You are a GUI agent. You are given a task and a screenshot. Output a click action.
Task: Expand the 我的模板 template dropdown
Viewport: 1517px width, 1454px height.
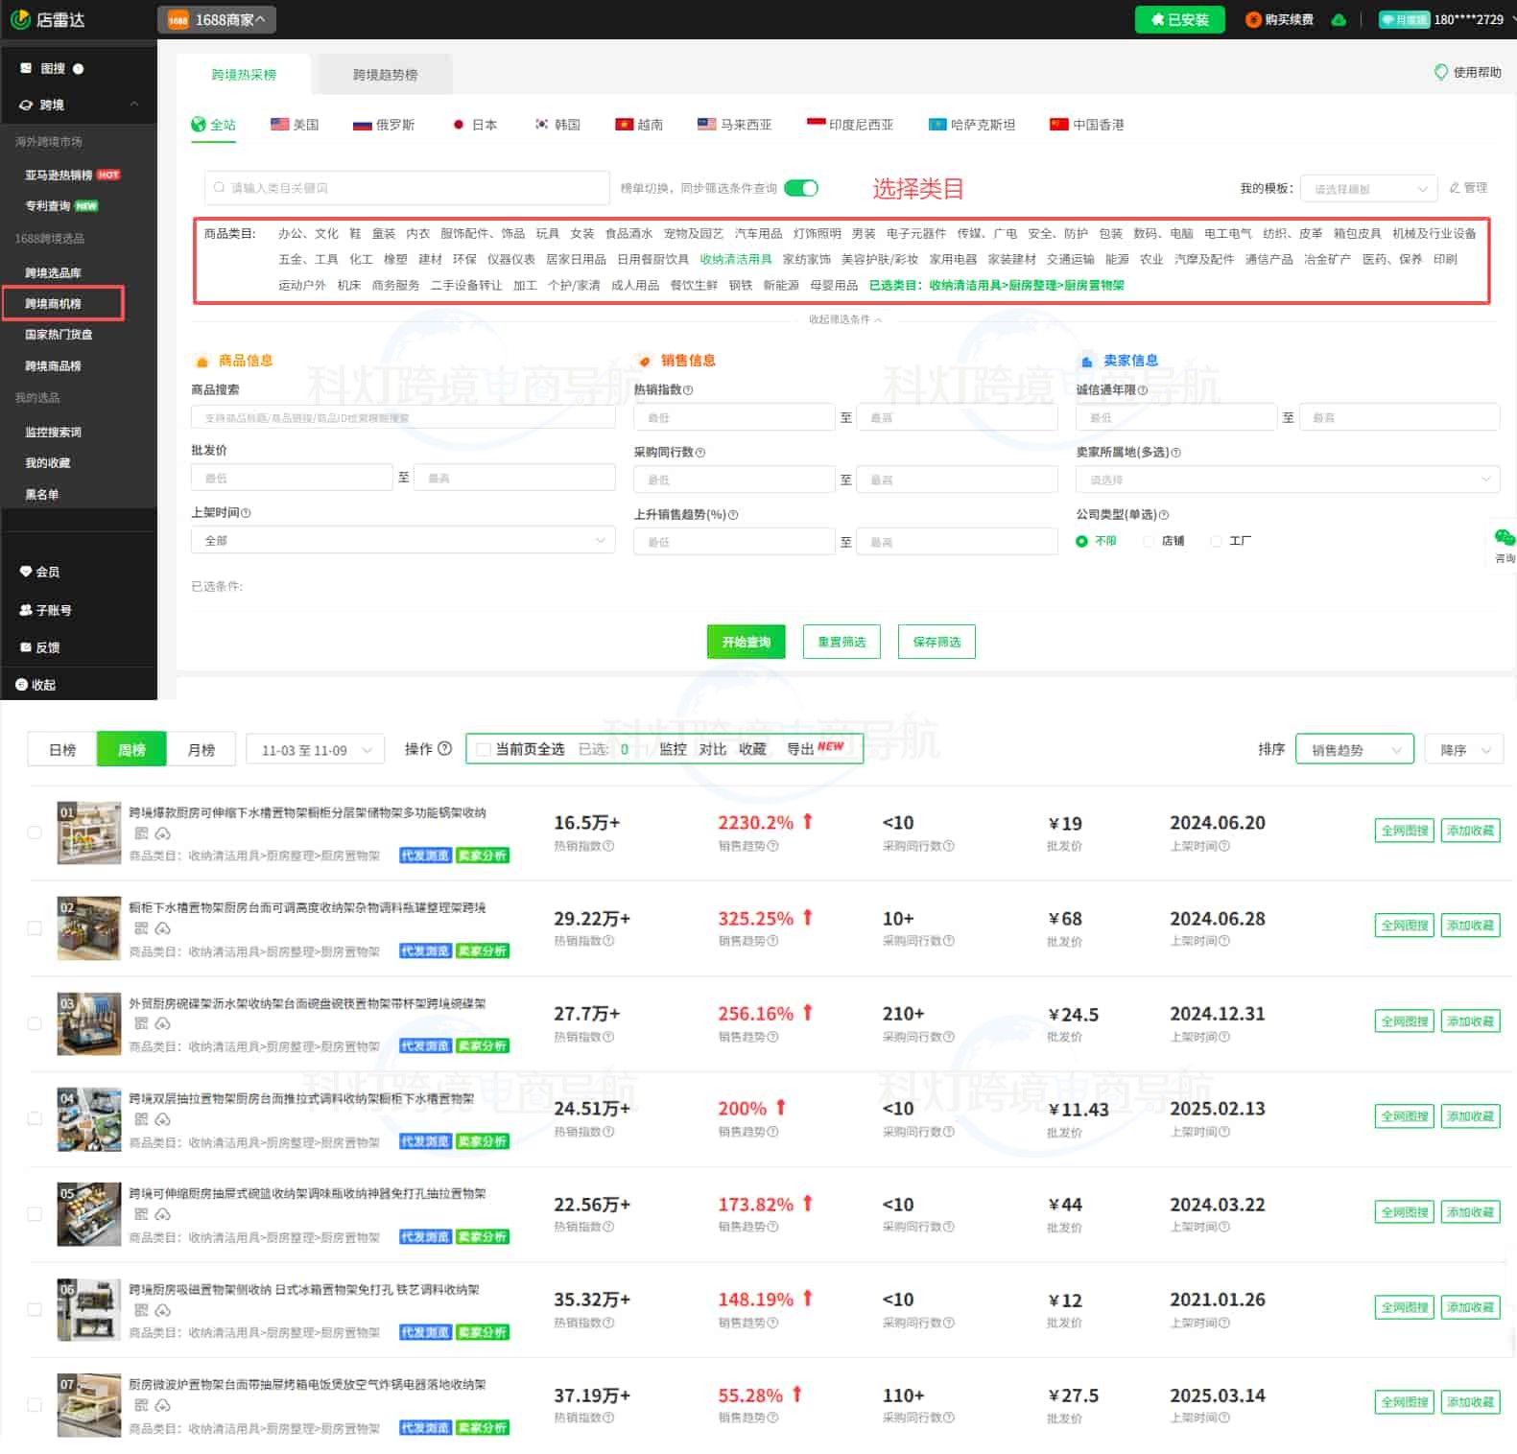click(1367, 189)
